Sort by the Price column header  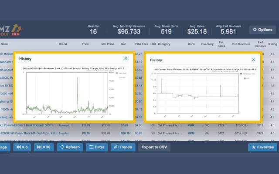(x=85, y=44)
